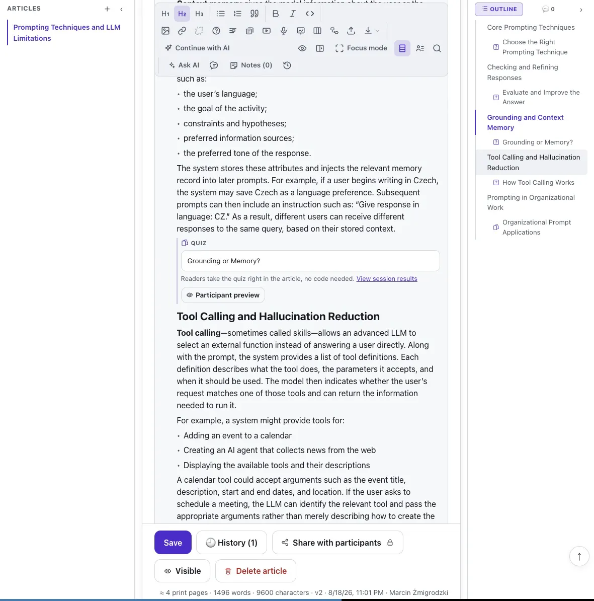Insert a hyperlink
This screenshot has height=601, width=594.
pos(182,31)
